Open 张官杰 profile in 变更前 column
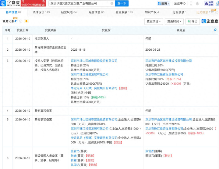This screenshot has height=169, width=219. pyautogui.click(x=75, y=151)
